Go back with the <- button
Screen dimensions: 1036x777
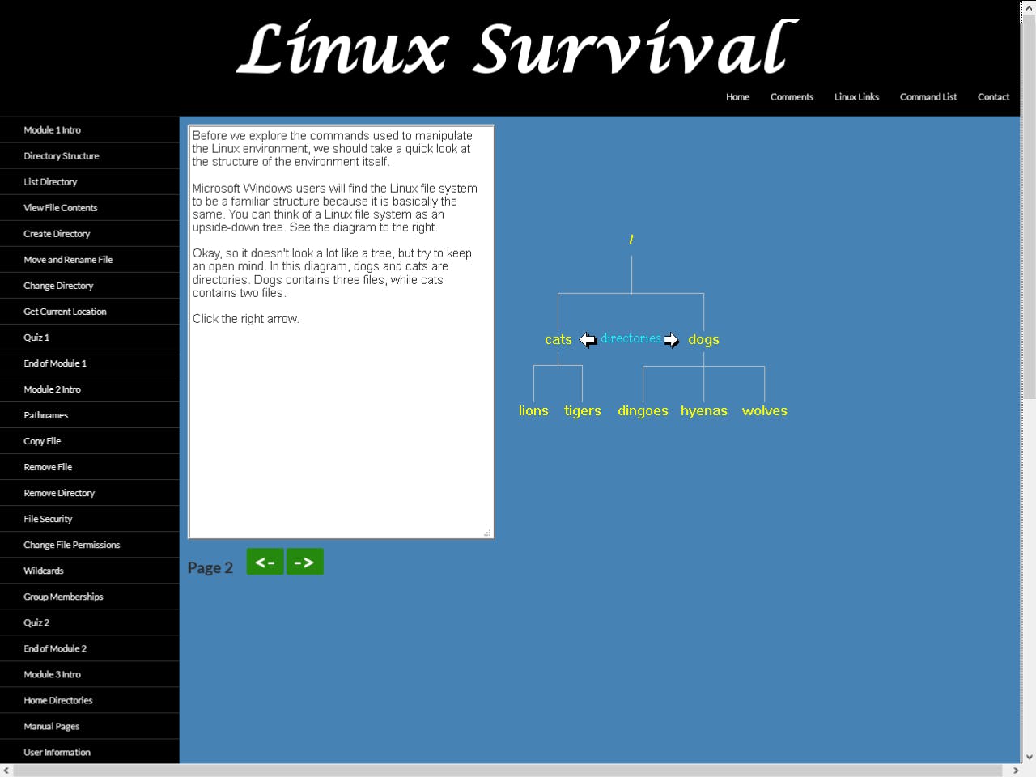click(x=265, y=562)
